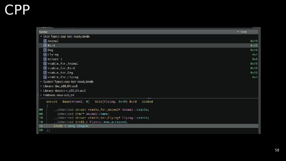Sort types by the Name column header
The width and height of the screenshot is (286, 161).
coord(43,32)
